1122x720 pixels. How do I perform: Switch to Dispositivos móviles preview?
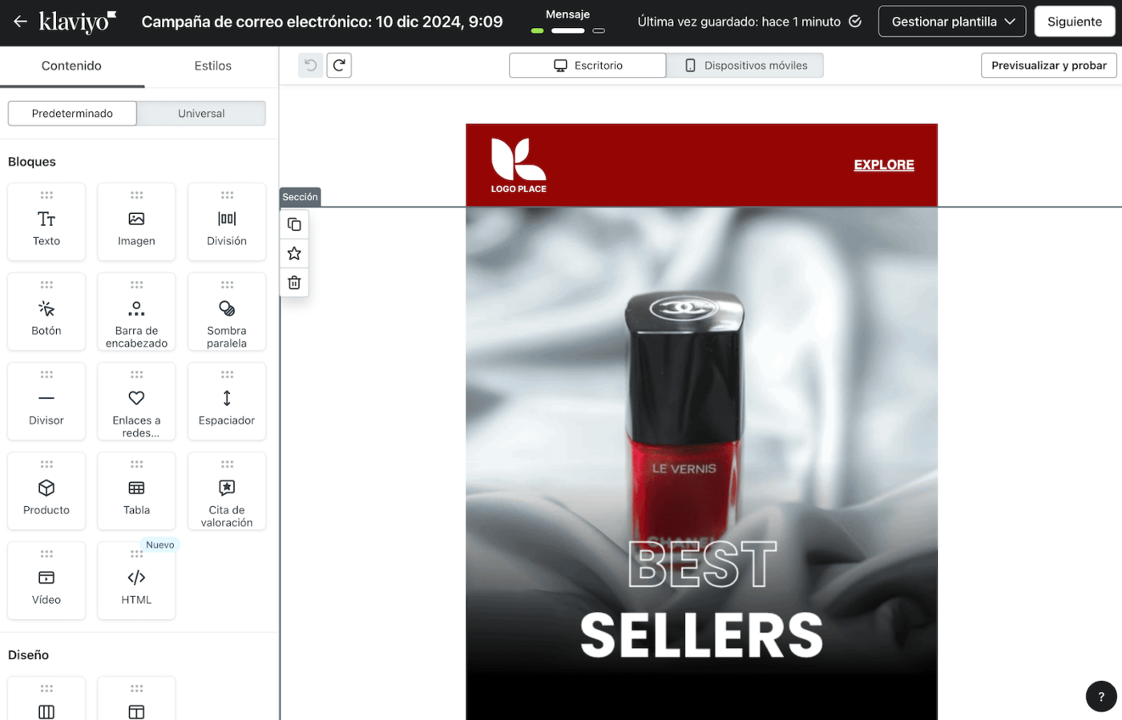tap(745, 66)
